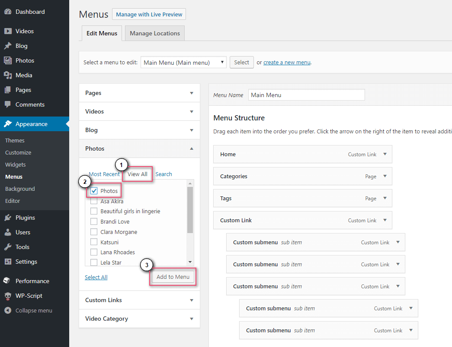
Task: Click the Users person icon
Action: coord(8,232)
